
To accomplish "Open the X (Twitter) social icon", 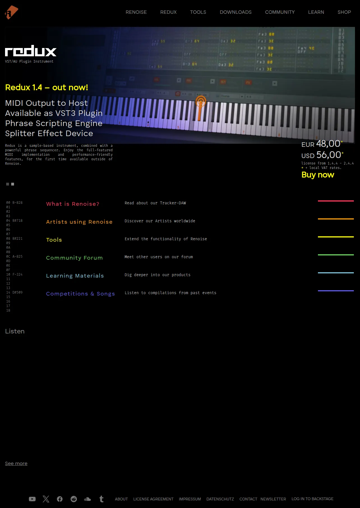I will 46,499.
